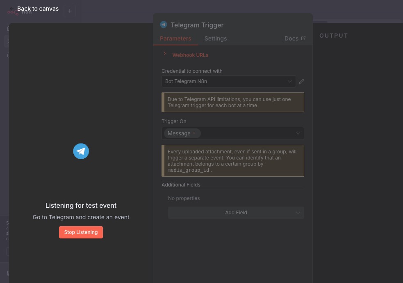Click the Telegram Trigger node title

pos(197,25)
